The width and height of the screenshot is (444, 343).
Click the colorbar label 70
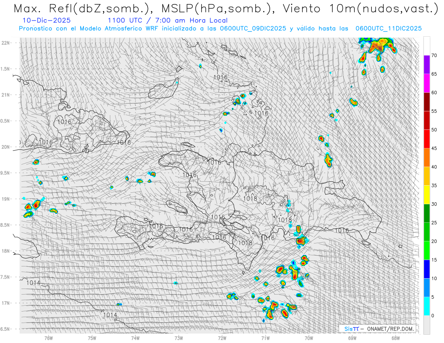click(434, 56)
